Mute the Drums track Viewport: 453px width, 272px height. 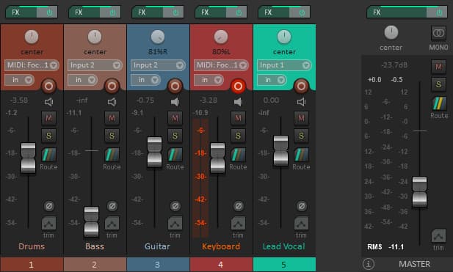(x=49, y=118)
